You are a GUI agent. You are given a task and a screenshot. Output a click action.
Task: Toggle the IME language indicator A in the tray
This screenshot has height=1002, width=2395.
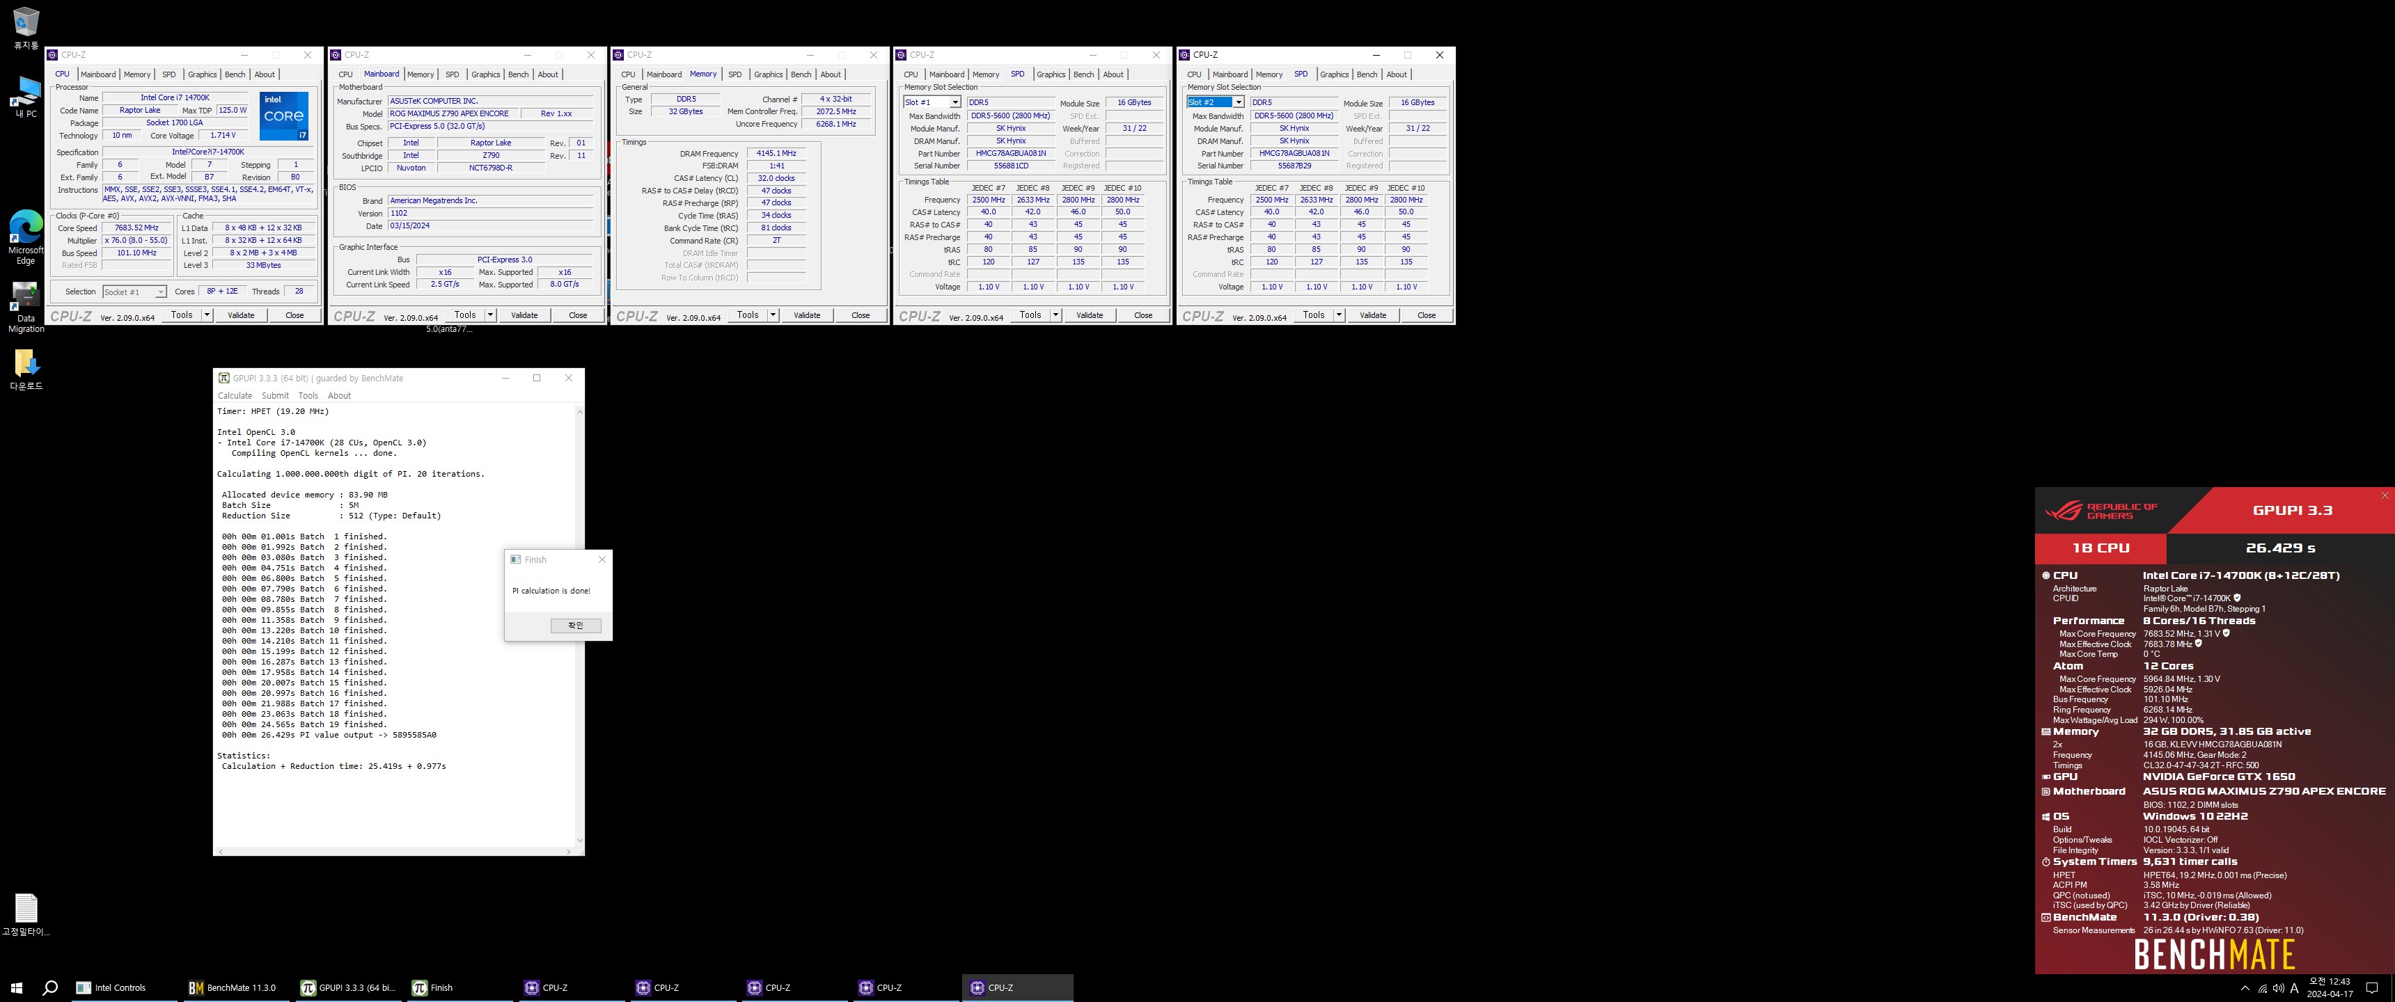coord(2293,988)
